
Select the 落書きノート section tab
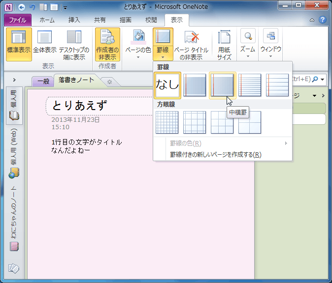(x=76, y=80)
